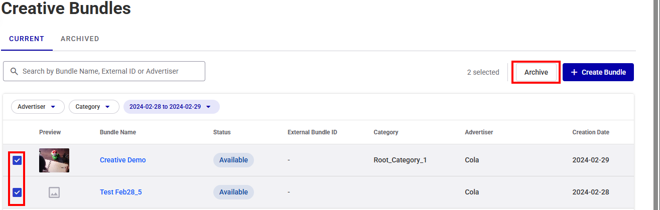Click the Bundle Name column header
The height and width of the screenshot is (210, 660).
(118, 132)
